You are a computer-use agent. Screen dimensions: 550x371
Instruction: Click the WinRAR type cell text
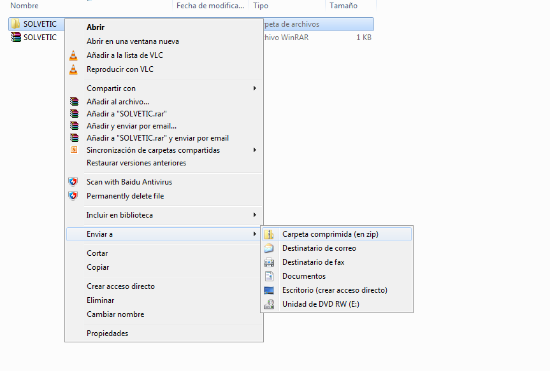pyautogui.click(x=286, y=38)
